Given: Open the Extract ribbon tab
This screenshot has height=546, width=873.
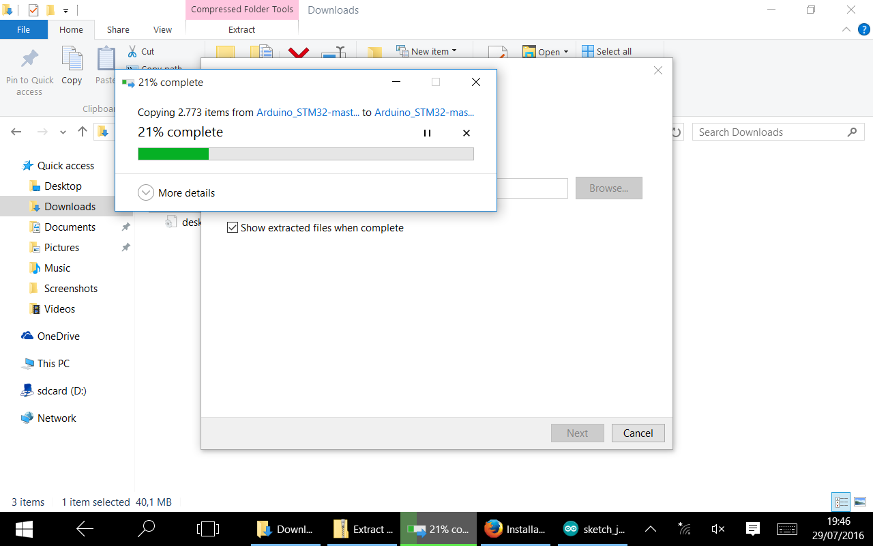Looking at the screenshot, I should point(242,29).
